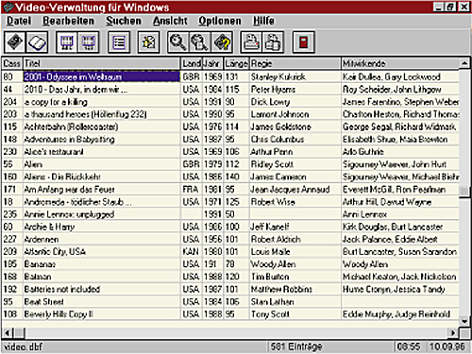Screen dimensions: 472x354
Task: Click cast cell 'Arlo Guthrie'
Action: (400, 152)
